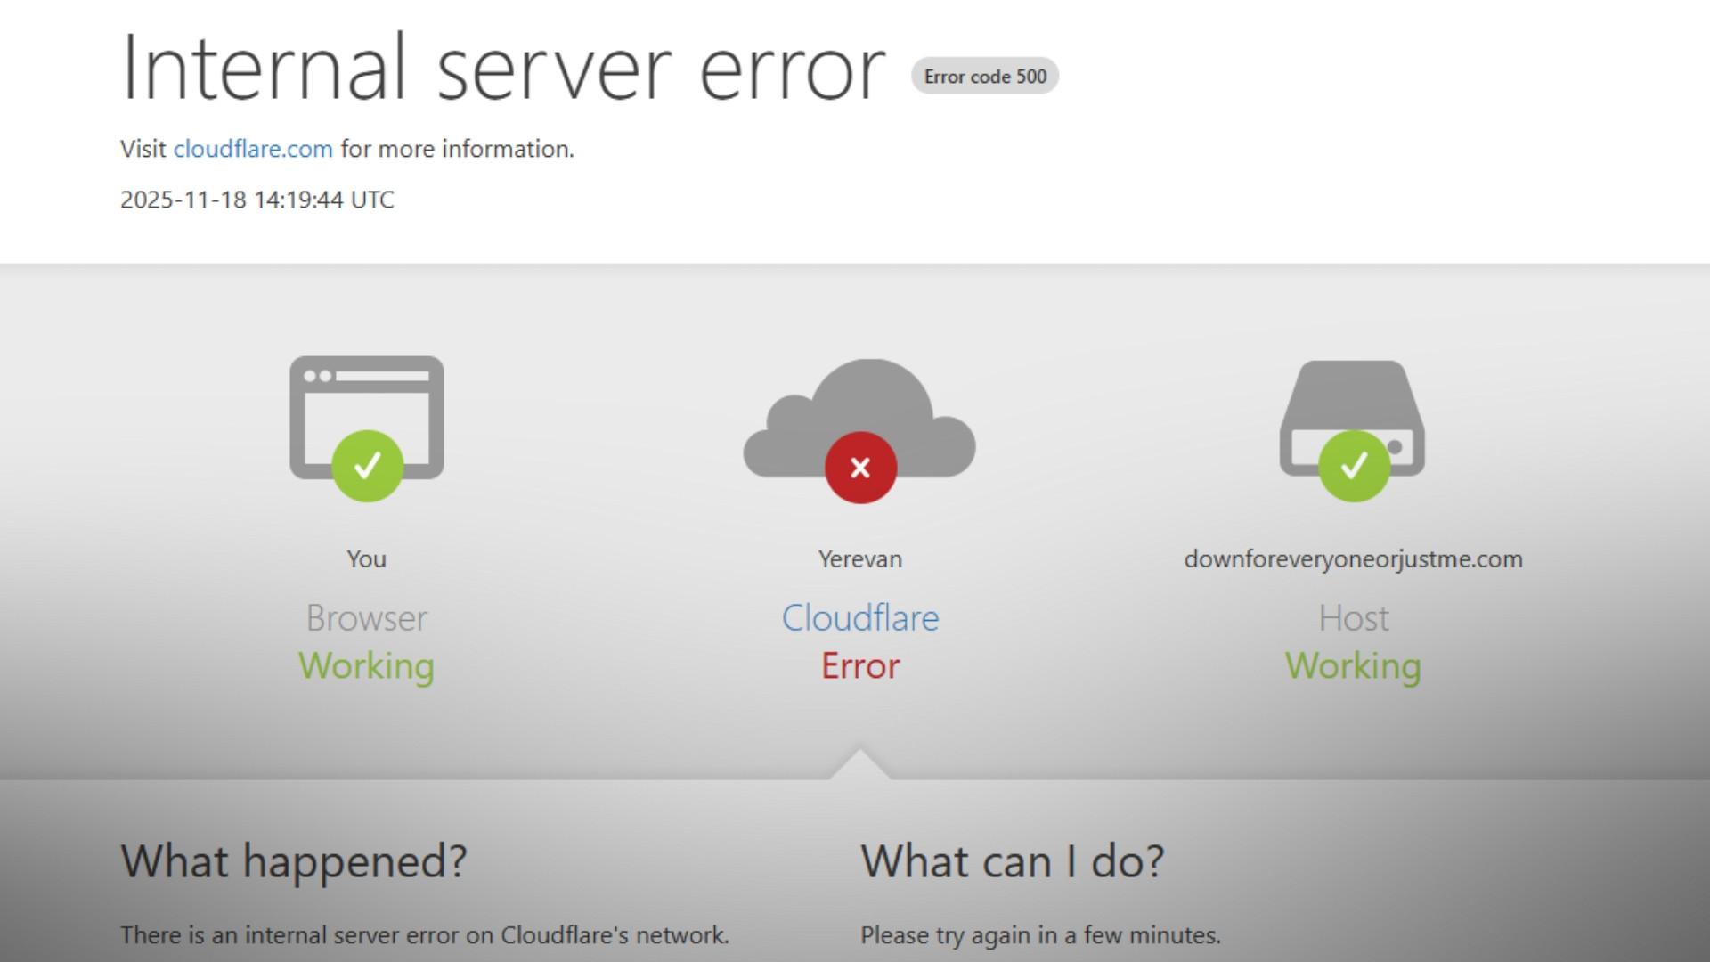
Task: Click the host server drive icon
Action: point(1352,396)
